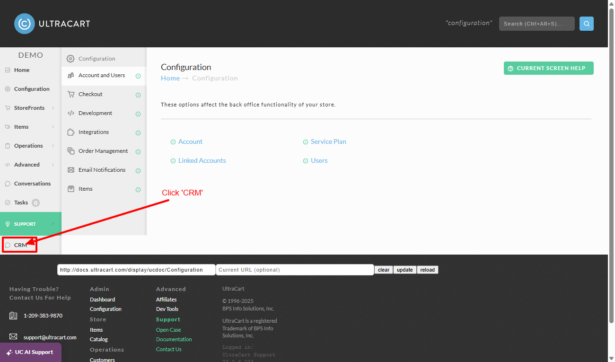615x362 pixels.
Task: Click the CRM chat bubble icon
Action: [8, 245]
